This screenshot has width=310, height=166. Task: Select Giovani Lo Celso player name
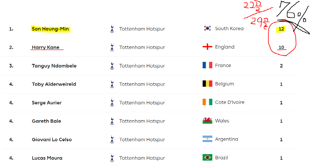click(x=52, y=139)
